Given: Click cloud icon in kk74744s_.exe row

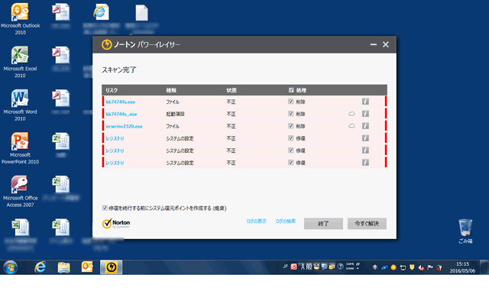Looking at the screenshot, I should click(x=351, y=114).
